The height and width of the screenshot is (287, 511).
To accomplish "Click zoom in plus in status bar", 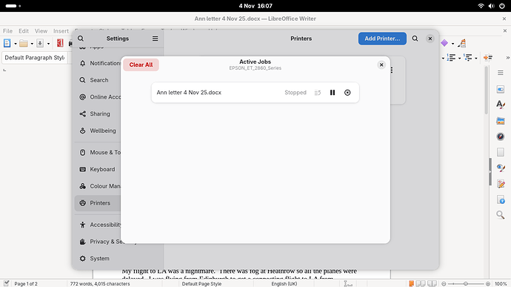I will (487, 284).
